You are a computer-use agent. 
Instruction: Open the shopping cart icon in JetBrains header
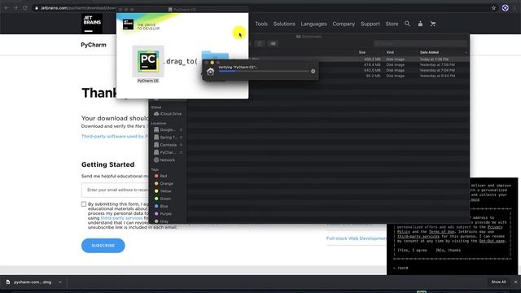433,24
